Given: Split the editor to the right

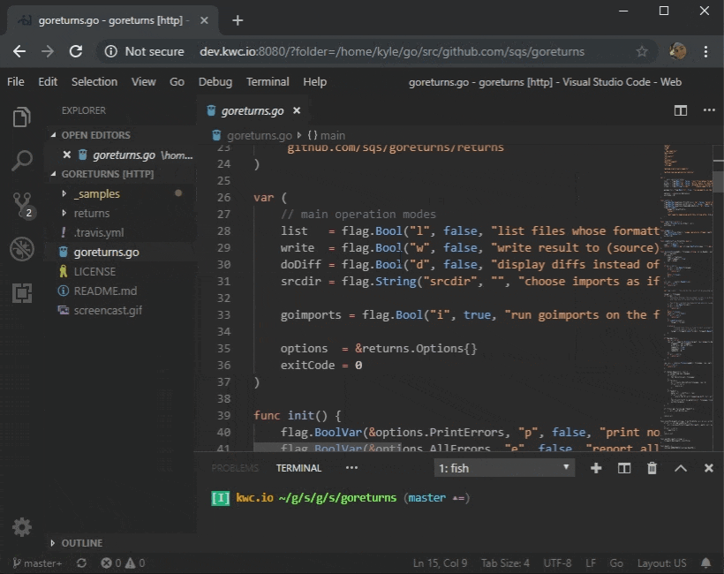Looking at the screenshot, I should pos(680,110).
